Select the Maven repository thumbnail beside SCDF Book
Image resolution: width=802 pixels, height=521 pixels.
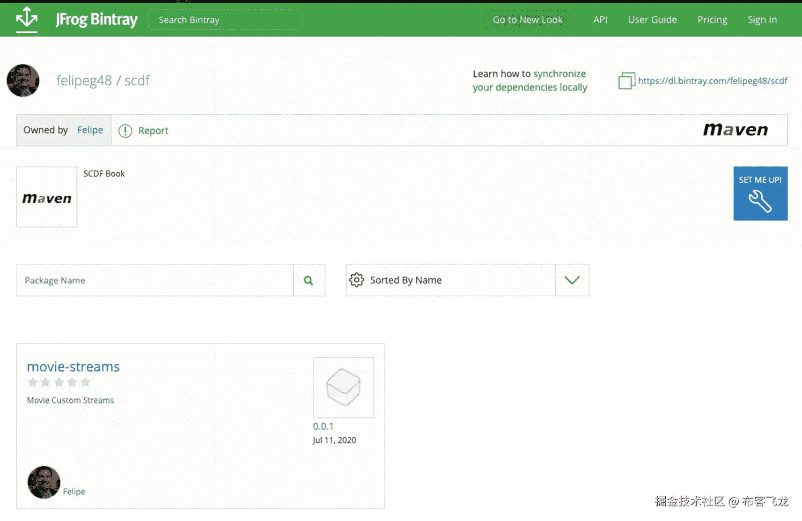[47, 197]
